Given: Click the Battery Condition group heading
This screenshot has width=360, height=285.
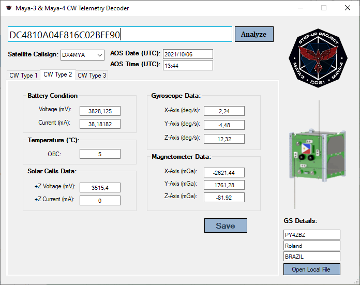Looking at the screenshot, I should [x=53, y=96].
